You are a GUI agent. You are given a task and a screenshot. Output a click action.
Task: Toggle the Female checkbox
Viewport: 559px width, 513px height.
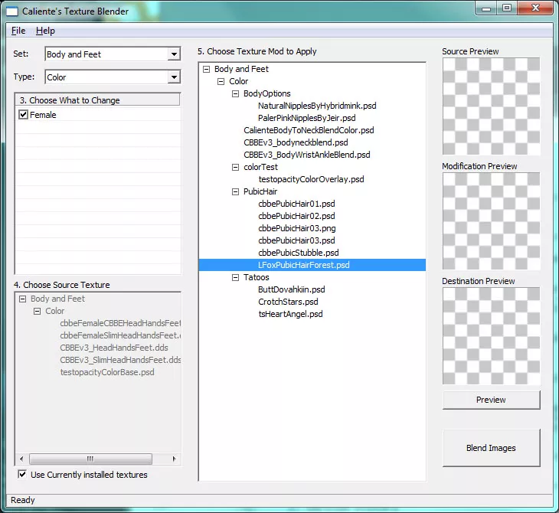23,115
